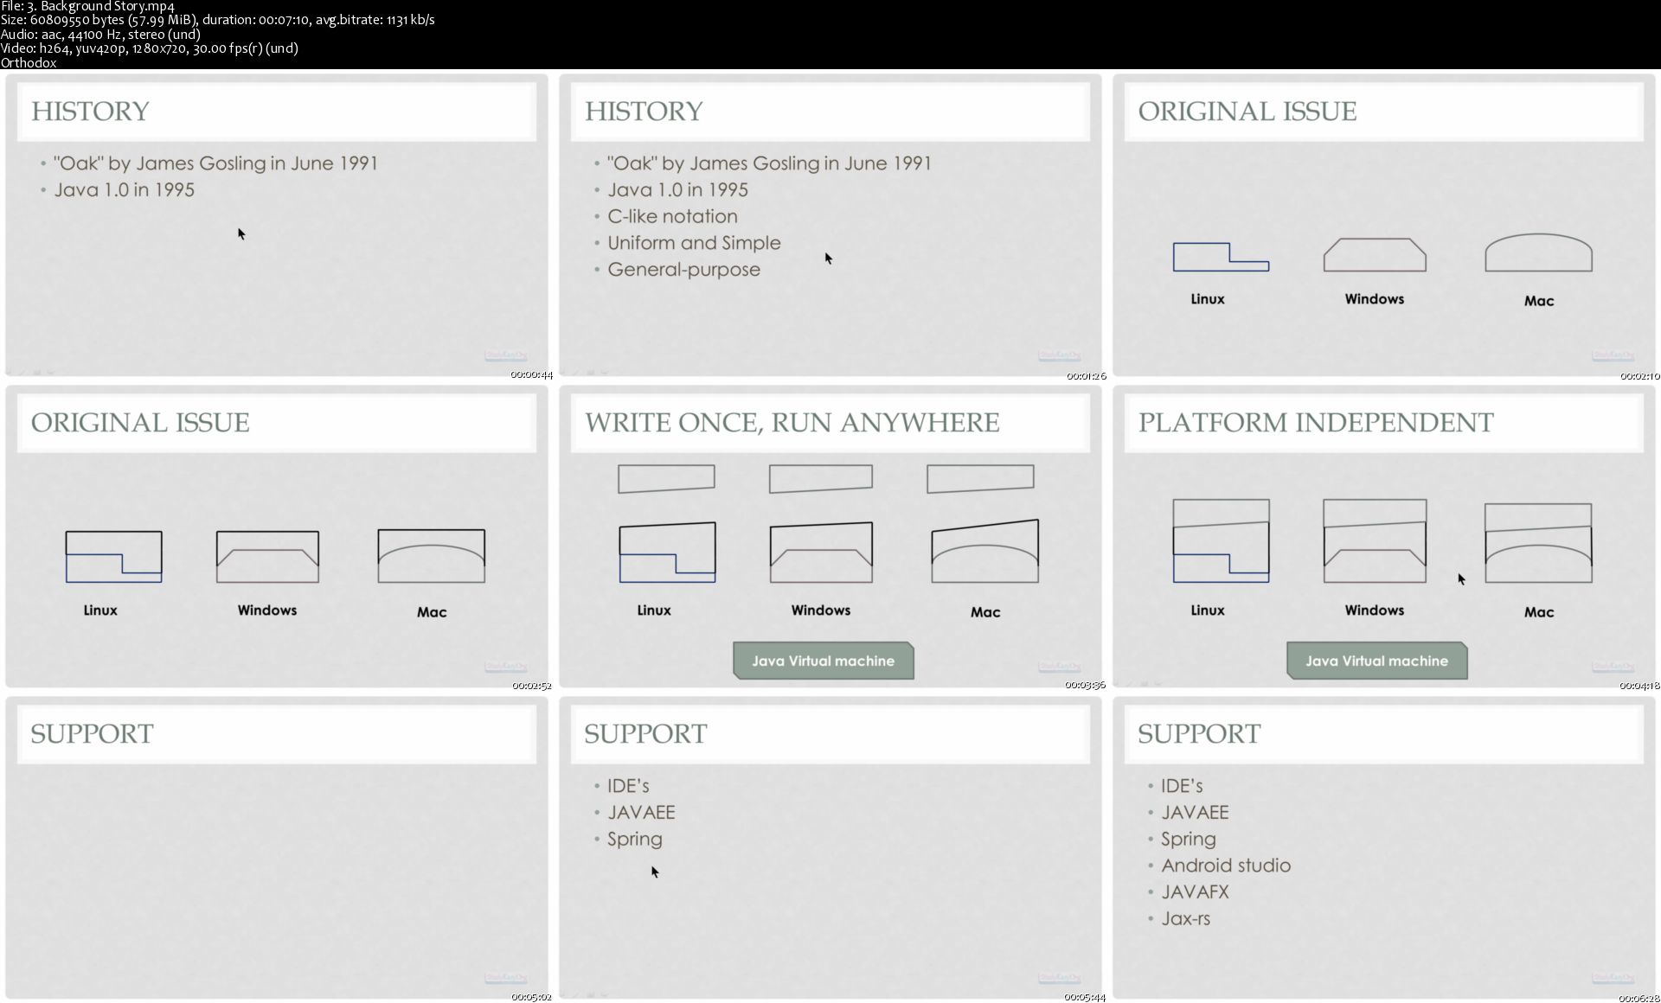The height and width of the screenshot is (1003, 1661).
Task: Click the 'Size: 60809550 bytes' info line
Action: (x=217, y=20)
